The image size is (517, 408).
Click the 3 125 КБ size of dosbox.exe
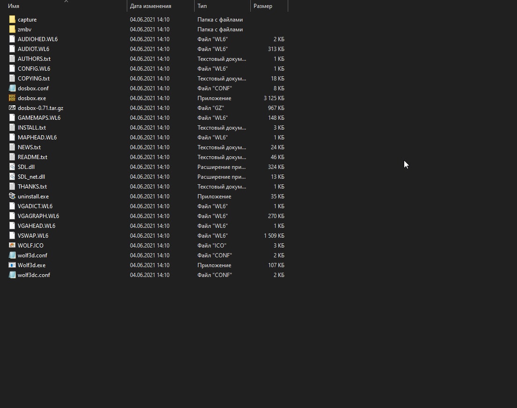tap(274, 98)
